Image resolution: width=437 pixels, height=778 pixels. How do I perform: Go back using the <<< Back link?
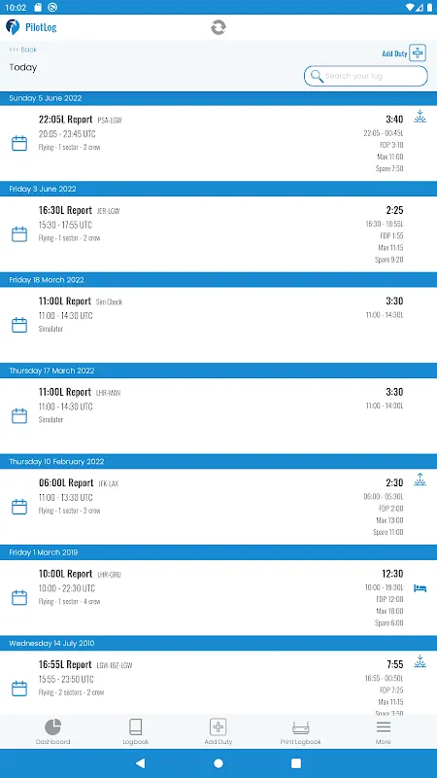22,50
